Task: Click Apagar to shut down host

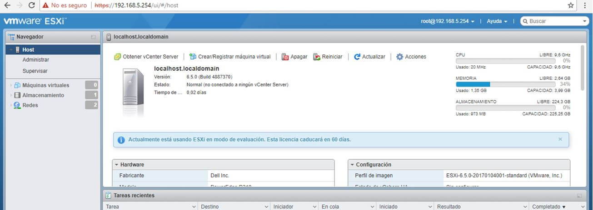Action: click(x=294, y=57)
